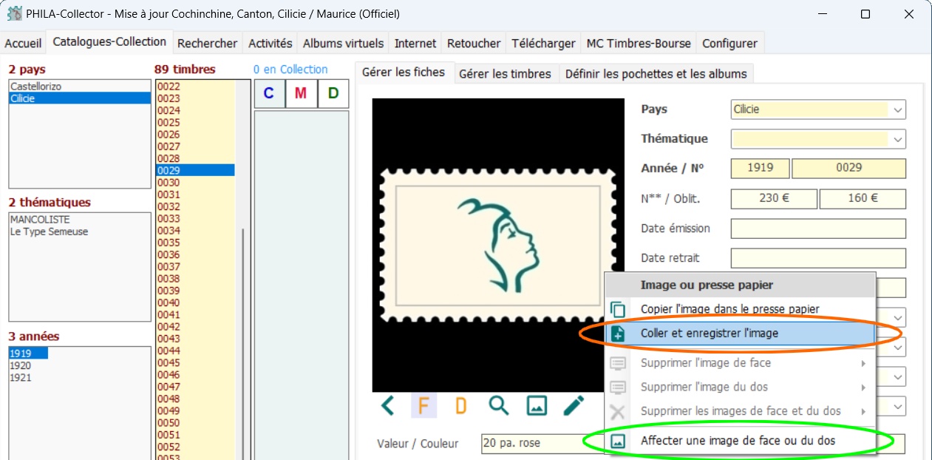This screenshot has height=460, width=932.
Task: Switch to the Albums virtuels tab
Action: click(x=344, y=44)
